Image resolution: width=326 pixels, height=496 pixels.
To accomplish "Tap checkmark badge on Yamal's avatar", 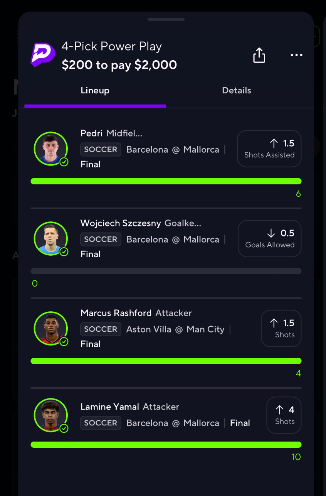I will [64, 429].
